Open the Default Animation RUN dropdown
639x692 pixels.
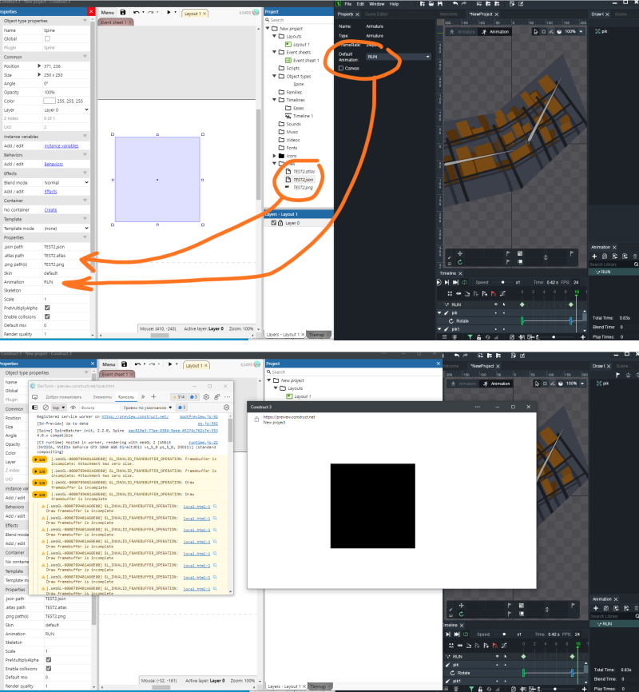click(x=398, y=57)
